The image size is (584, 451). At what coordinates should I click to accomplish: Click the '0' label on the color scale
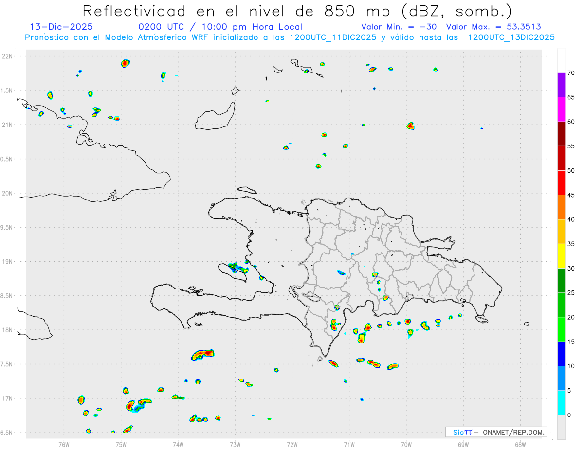[x=569, y=415]
